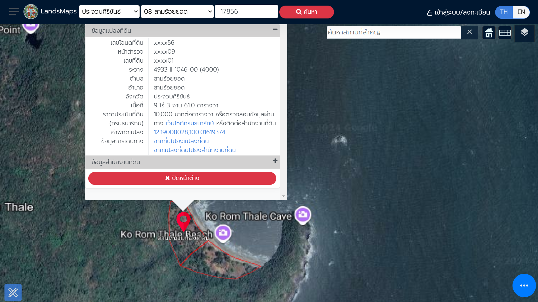Switch language to EN
Screen dimensions: 538x302
[x=521, y=12]
